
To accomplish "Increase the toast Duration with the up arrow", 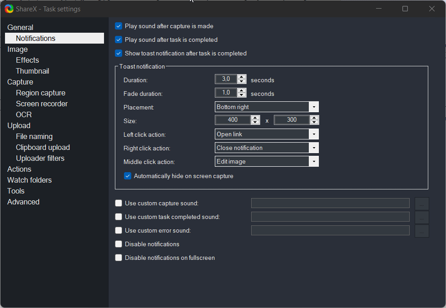I will click(x=241, y=77).
